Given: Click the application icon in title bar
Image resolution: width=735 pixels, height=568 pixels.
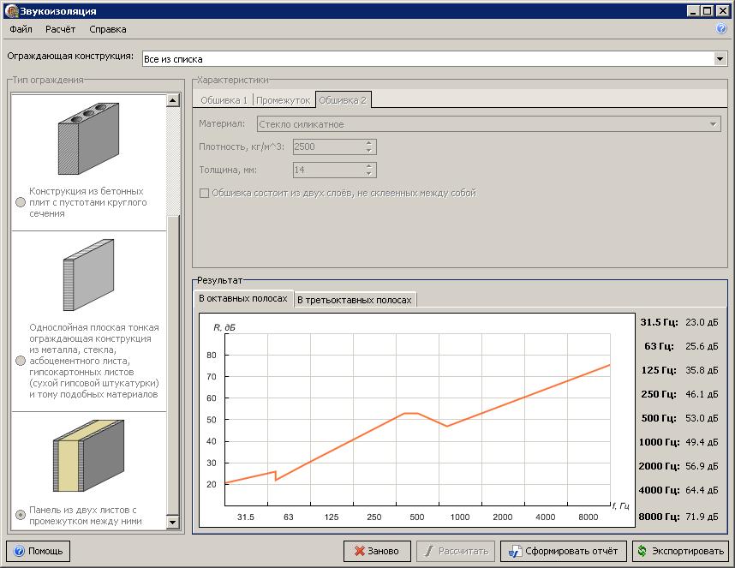Looking at the screenshot, I should point(9,10).
